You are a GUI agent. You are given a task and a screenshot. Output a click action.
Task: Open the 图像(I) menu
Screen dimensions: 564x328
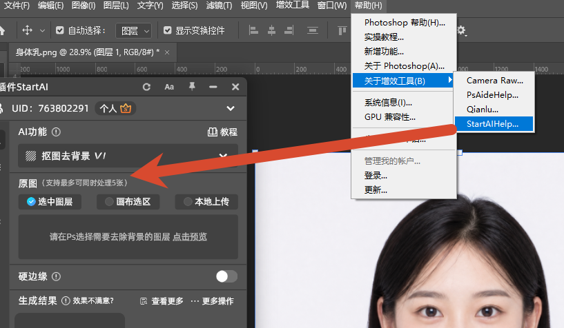(x=84, y=6)
